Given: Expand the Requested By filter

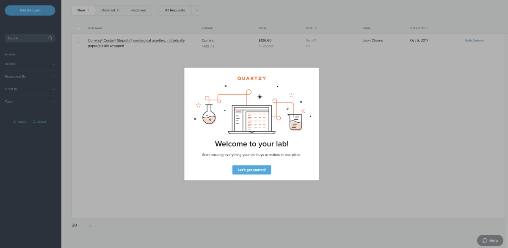Looking at the screenshot, I should pos(30,77).
